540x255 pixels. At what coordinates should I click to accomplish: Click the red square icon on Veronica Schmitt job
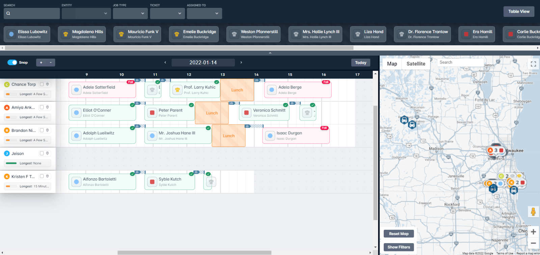pyautogui.click(x=247, y=113)
